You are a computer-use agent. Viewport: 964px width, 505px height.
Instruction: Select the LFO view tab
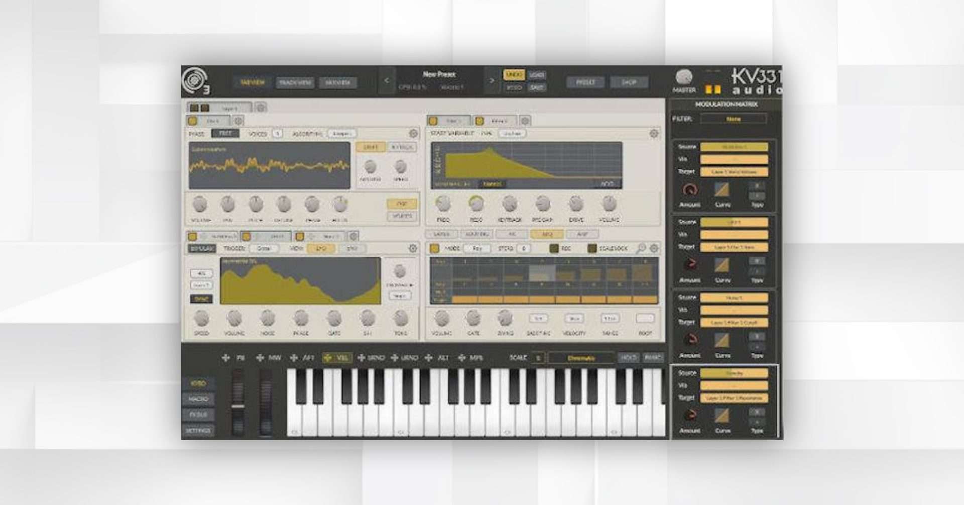tap(320, 248)
